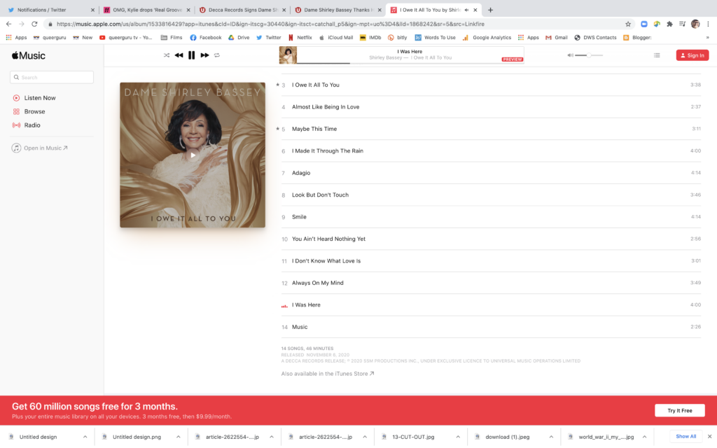Focus the Search field in sidebar

coord(52,77)
